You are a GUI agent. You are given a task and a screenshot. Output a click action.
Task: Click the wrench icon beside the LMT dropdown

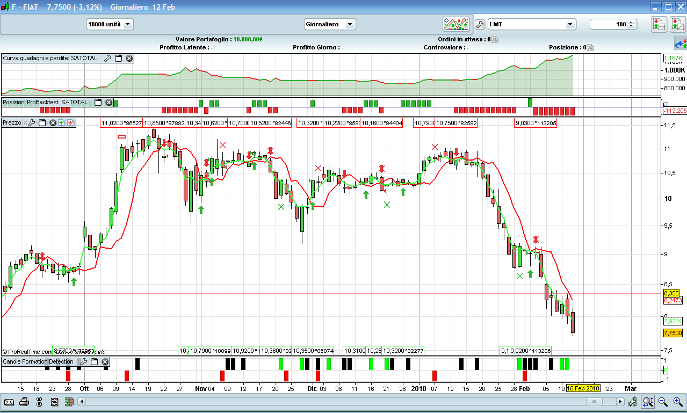coord(480,24)
